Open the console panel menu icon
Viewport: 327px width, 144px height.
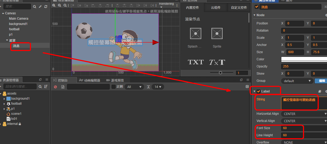point(247,80)
